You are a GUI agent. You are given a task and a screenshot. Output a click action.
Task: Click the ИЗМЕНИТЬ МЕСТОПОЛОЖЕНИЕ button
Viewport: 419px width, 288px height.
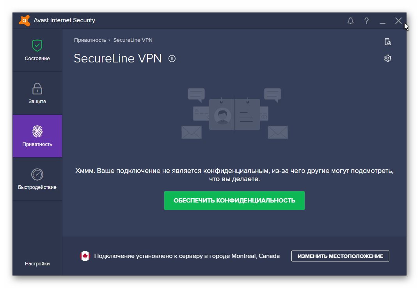click(340, 256)
